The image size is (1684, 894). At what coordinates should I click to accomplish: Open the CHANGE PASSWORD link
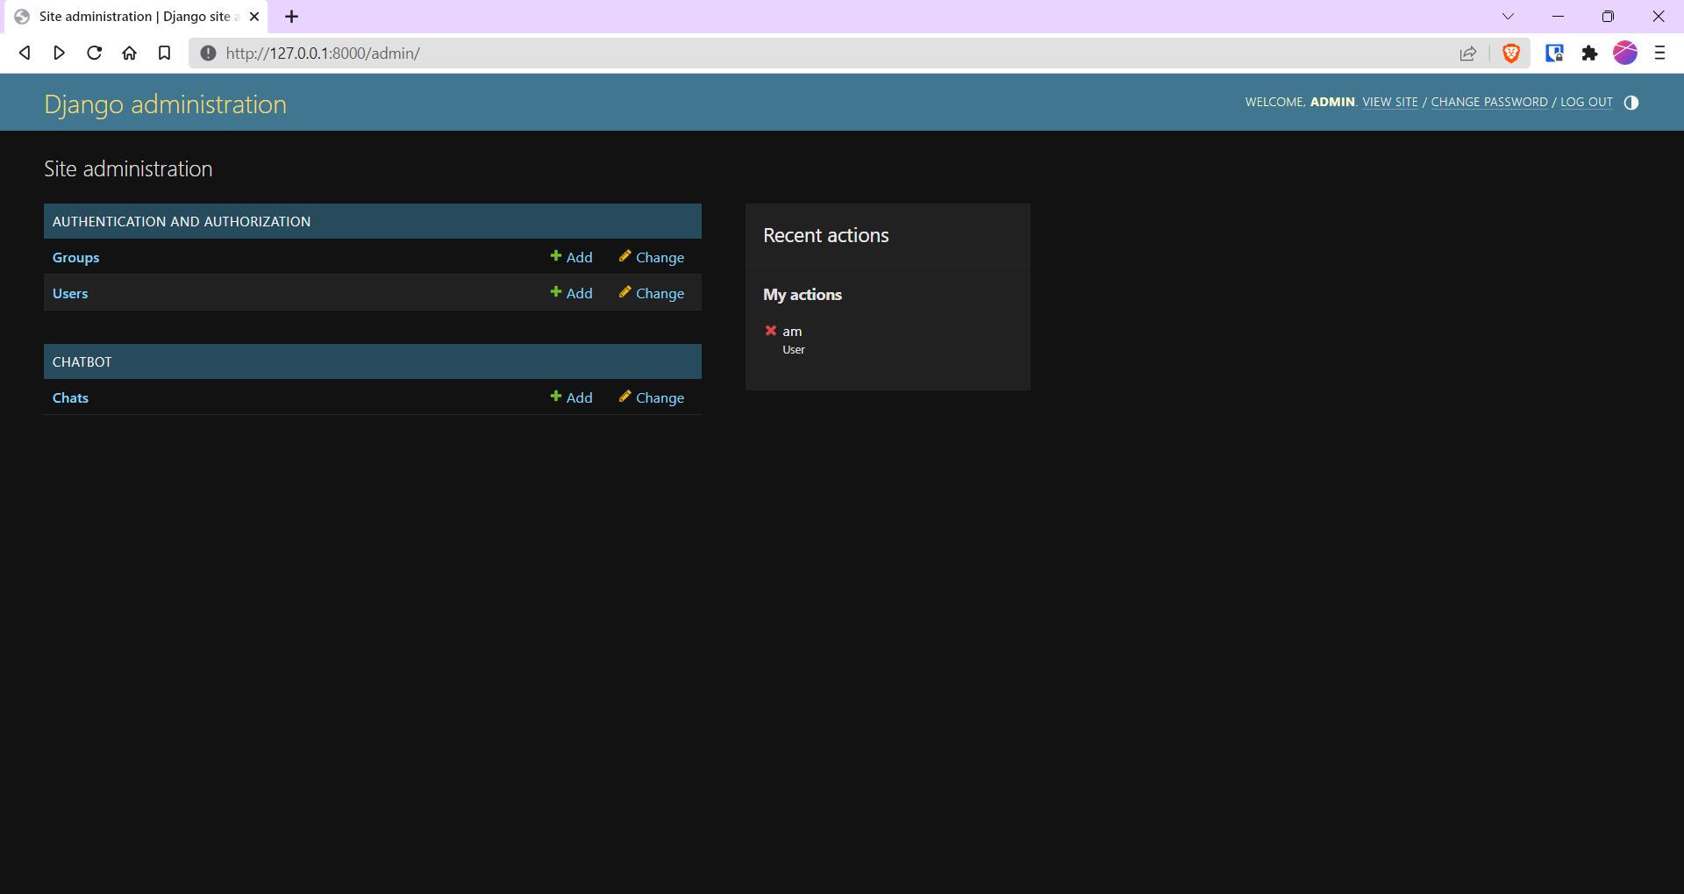tap(1489, 102)
